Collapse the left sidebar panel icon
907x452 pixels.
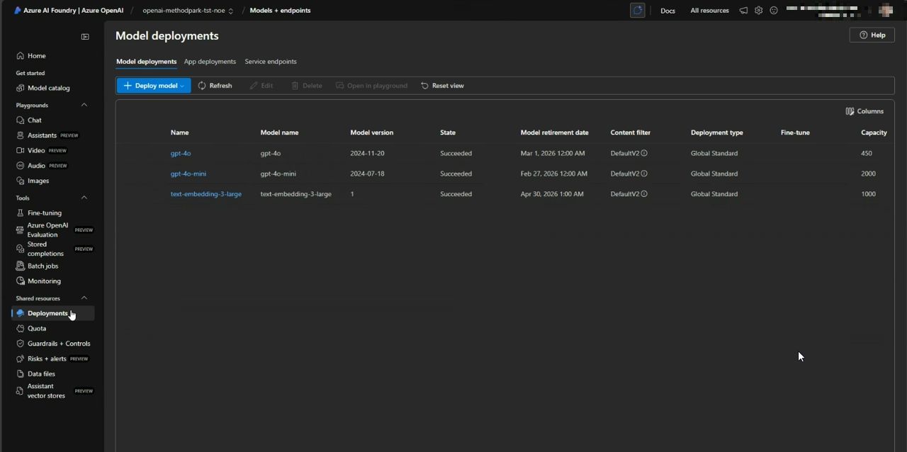[85, 37]
